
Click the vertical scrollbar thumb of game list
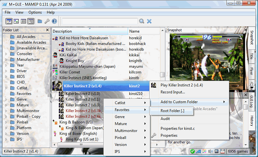click(x=163, y=75)
